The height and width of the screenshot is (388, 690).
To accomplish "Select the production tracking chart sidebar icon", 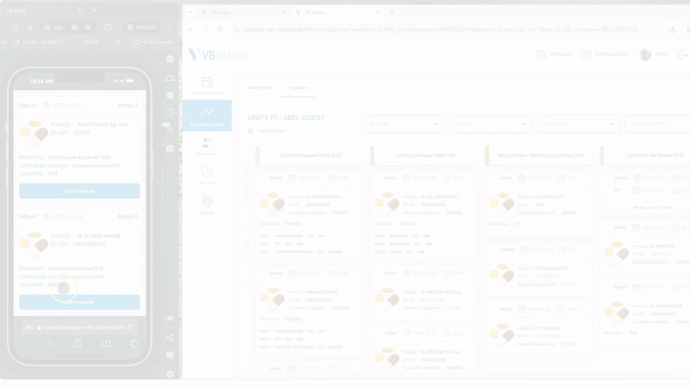I will point(207,115).
